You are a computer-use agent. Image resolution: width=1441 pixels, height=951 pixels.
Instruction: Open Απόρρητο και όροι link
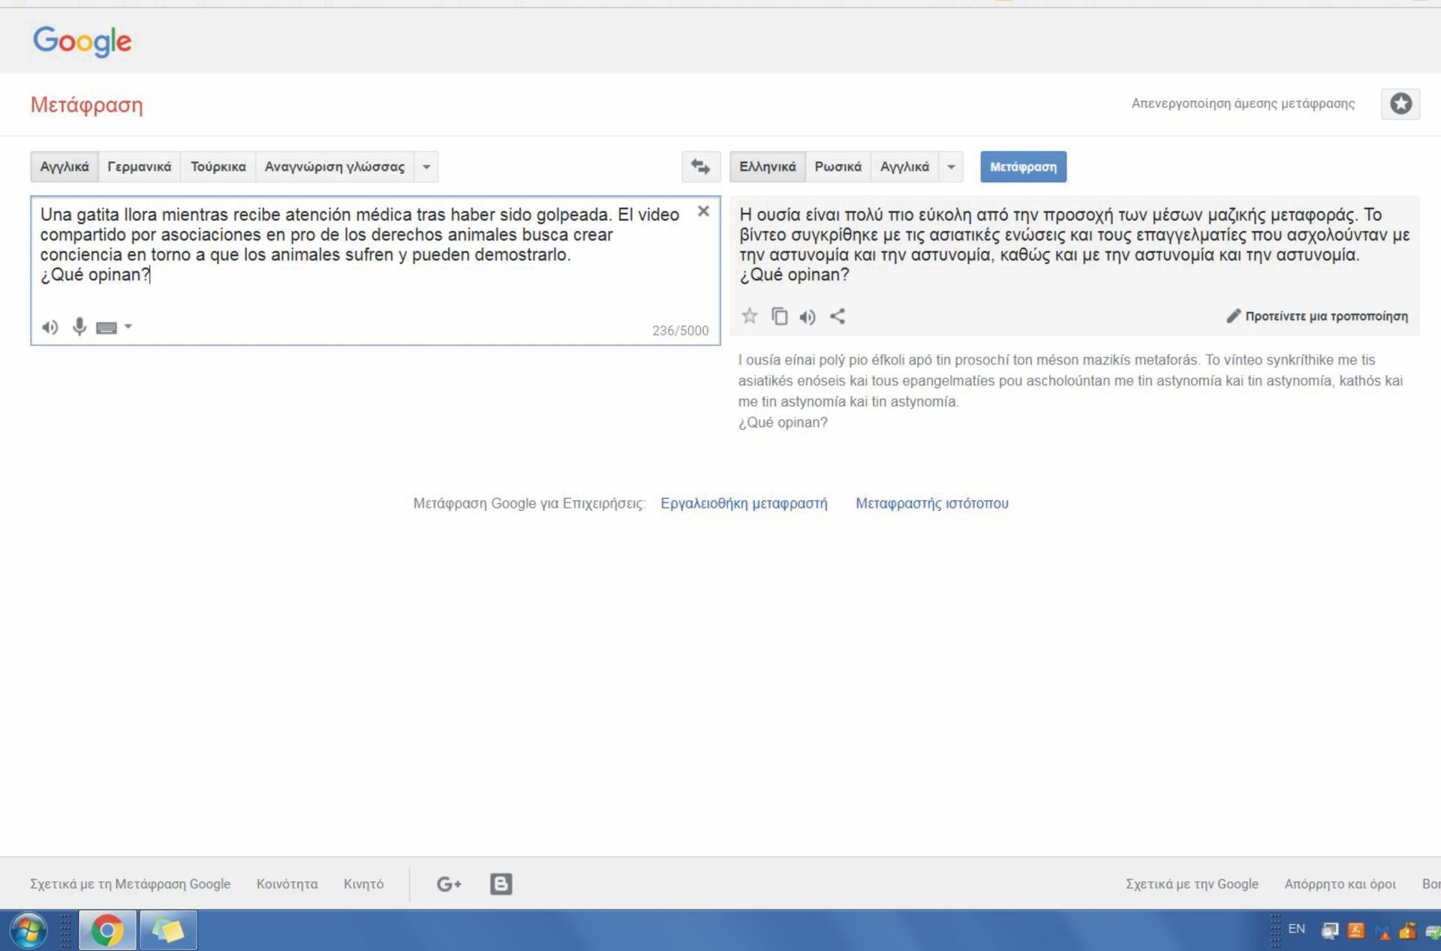tap(1340, 883)
